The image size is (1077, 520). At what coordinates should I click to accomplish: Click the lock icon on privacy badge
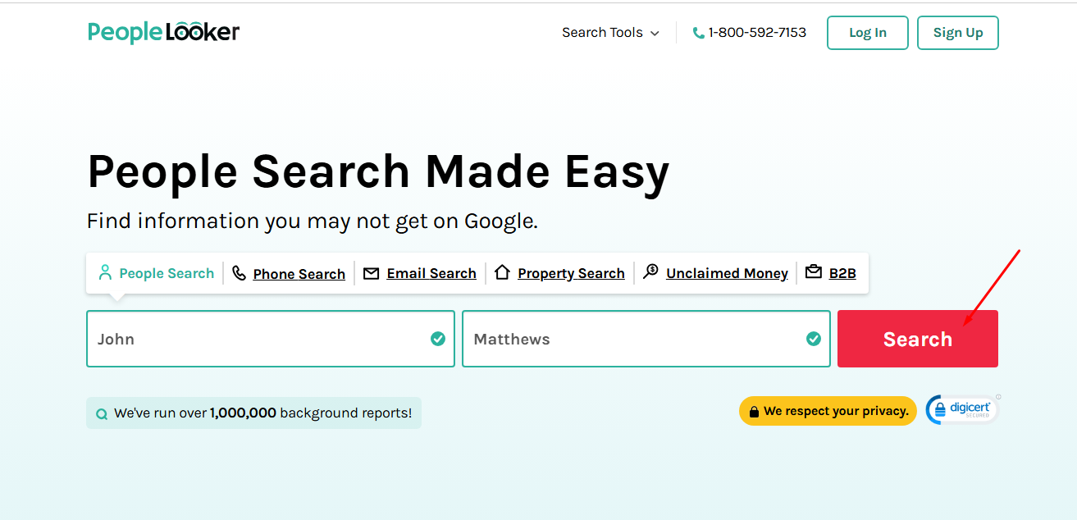click(x=754, y=412)
